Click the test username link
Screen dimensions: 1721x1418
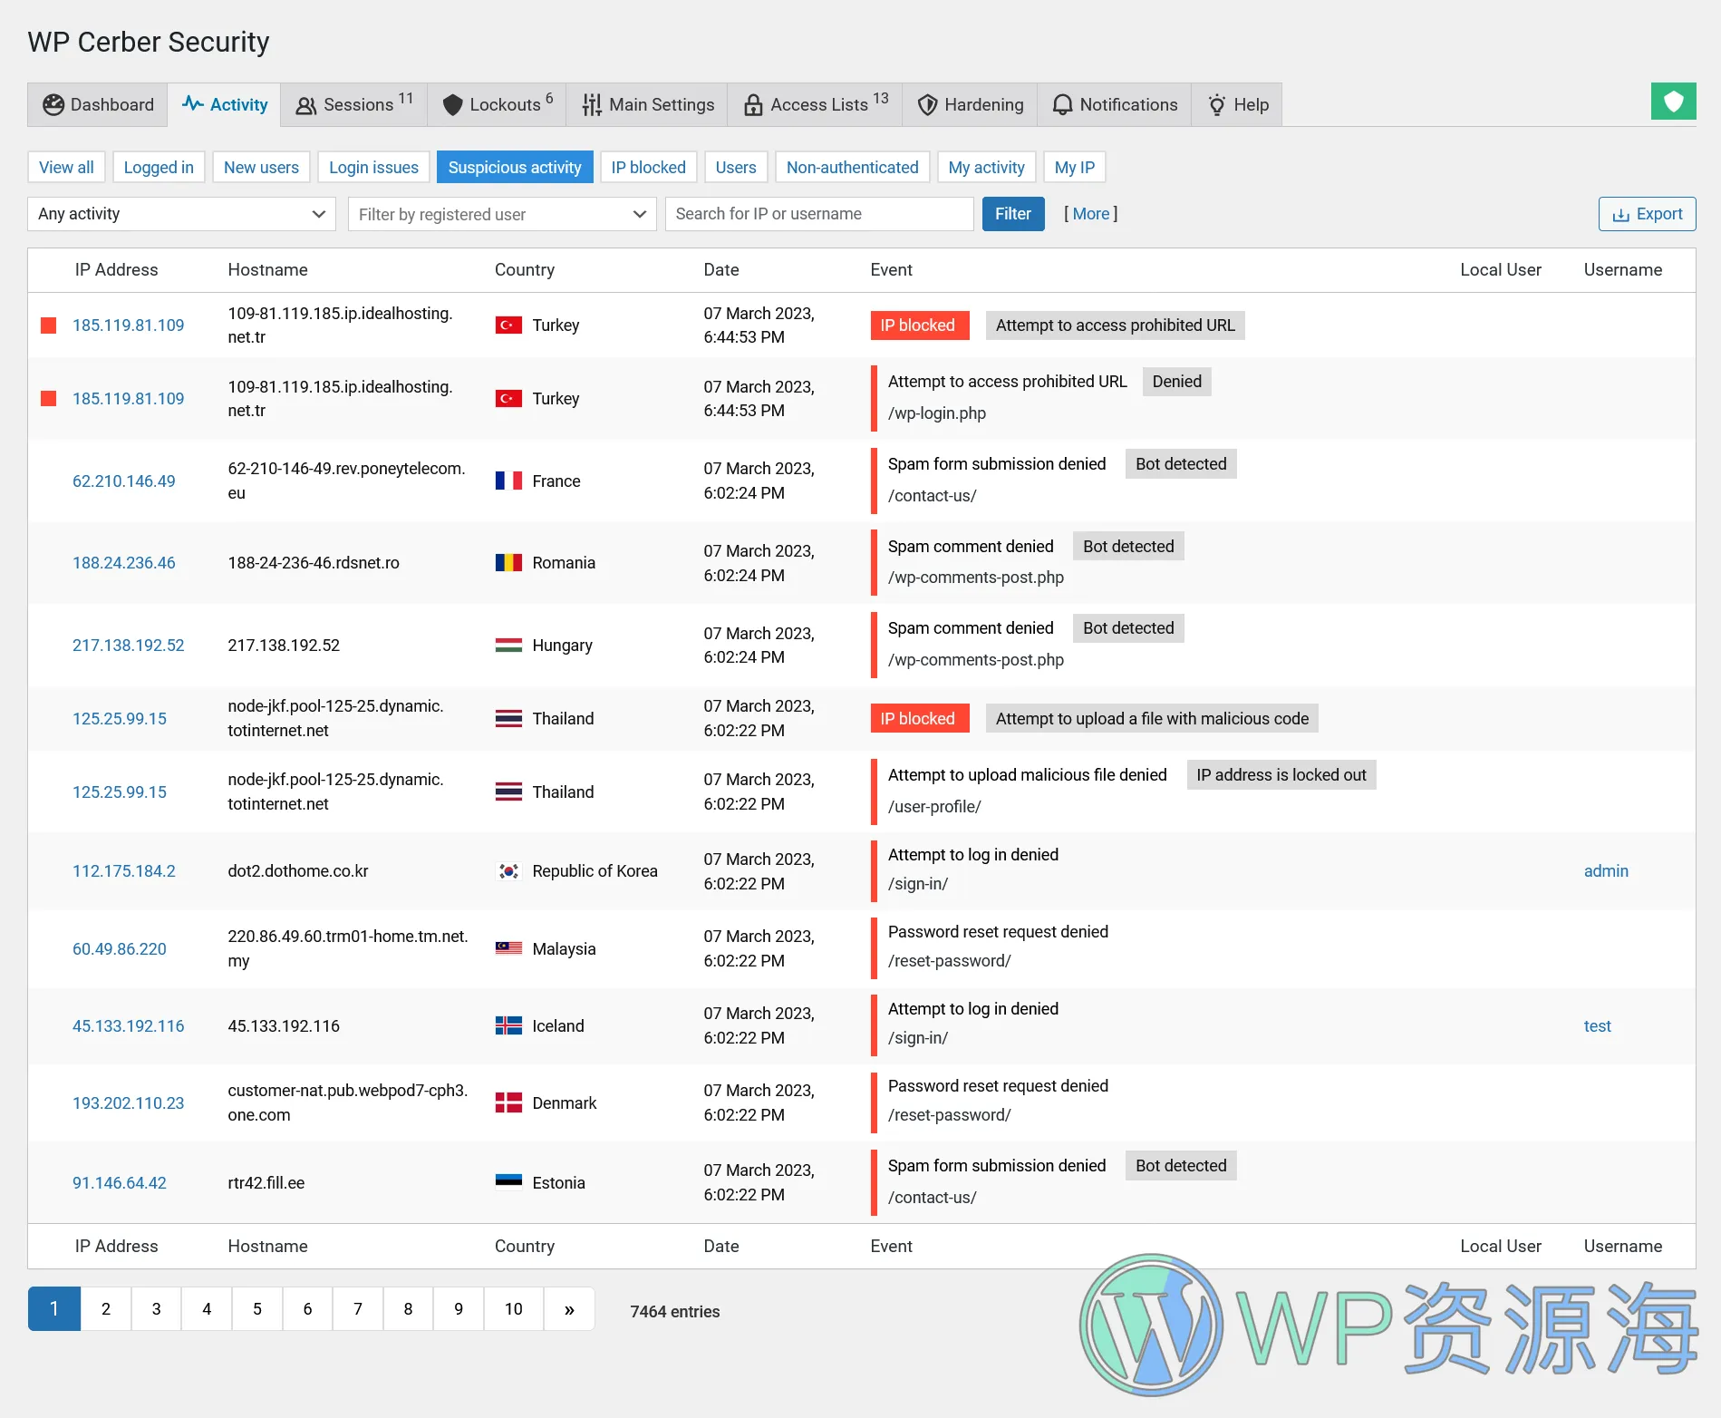[x=1598, y=1025]
